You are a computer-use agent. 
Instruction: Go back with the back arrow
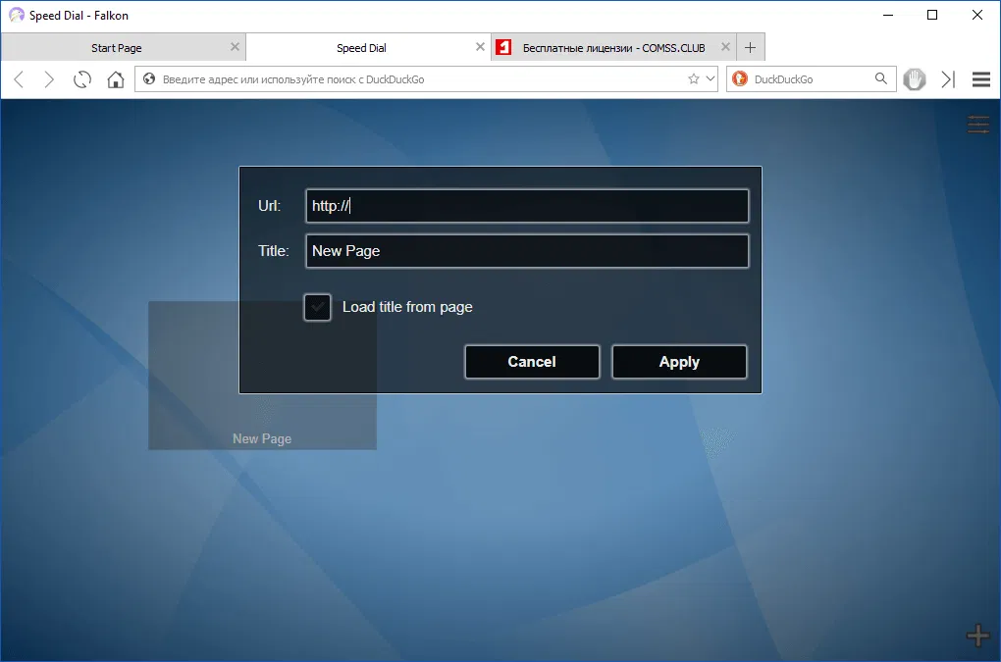(x=19, y=79)
